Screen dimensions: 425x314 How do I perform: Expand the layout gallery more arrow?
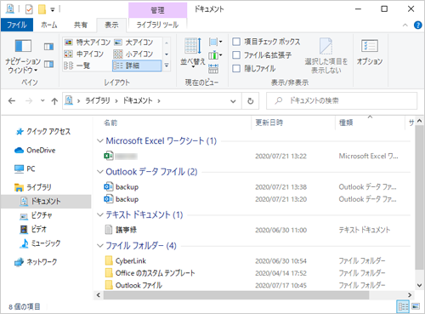[167, 66]
